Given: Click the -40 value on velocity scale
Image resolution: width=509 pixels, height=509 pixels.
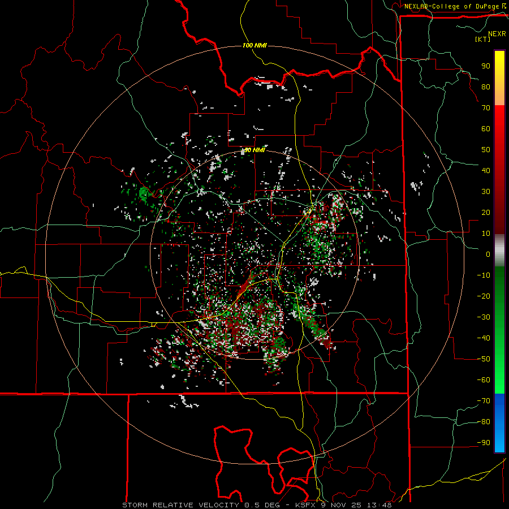Looking at the screenshot, I should click(x=484, y=338).
